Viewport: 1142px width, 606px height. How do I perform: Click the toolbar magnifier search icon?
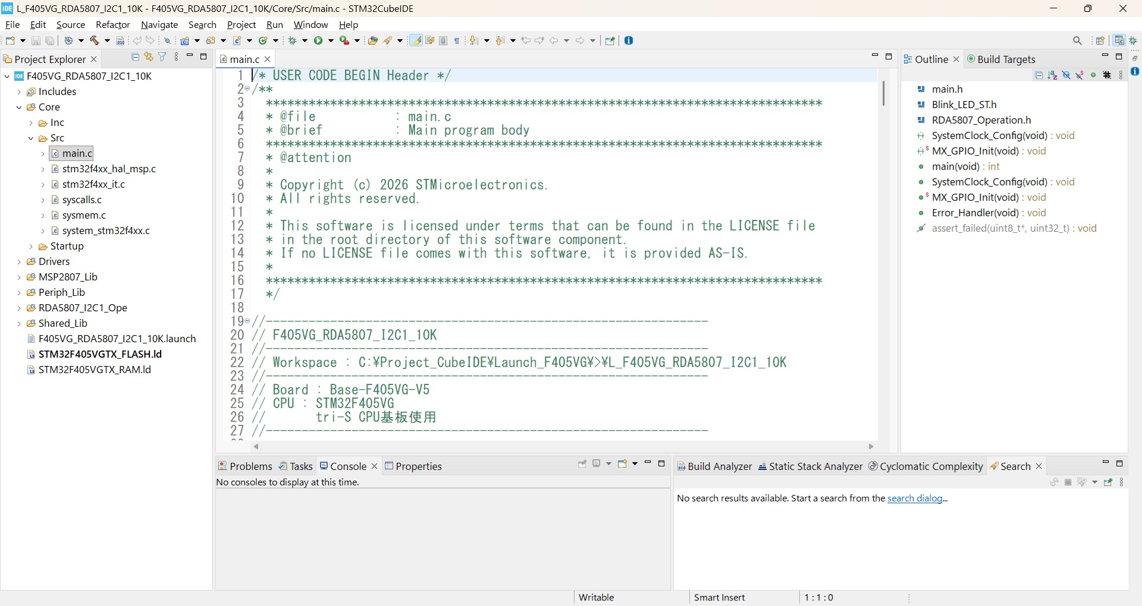click(1077, 40)
